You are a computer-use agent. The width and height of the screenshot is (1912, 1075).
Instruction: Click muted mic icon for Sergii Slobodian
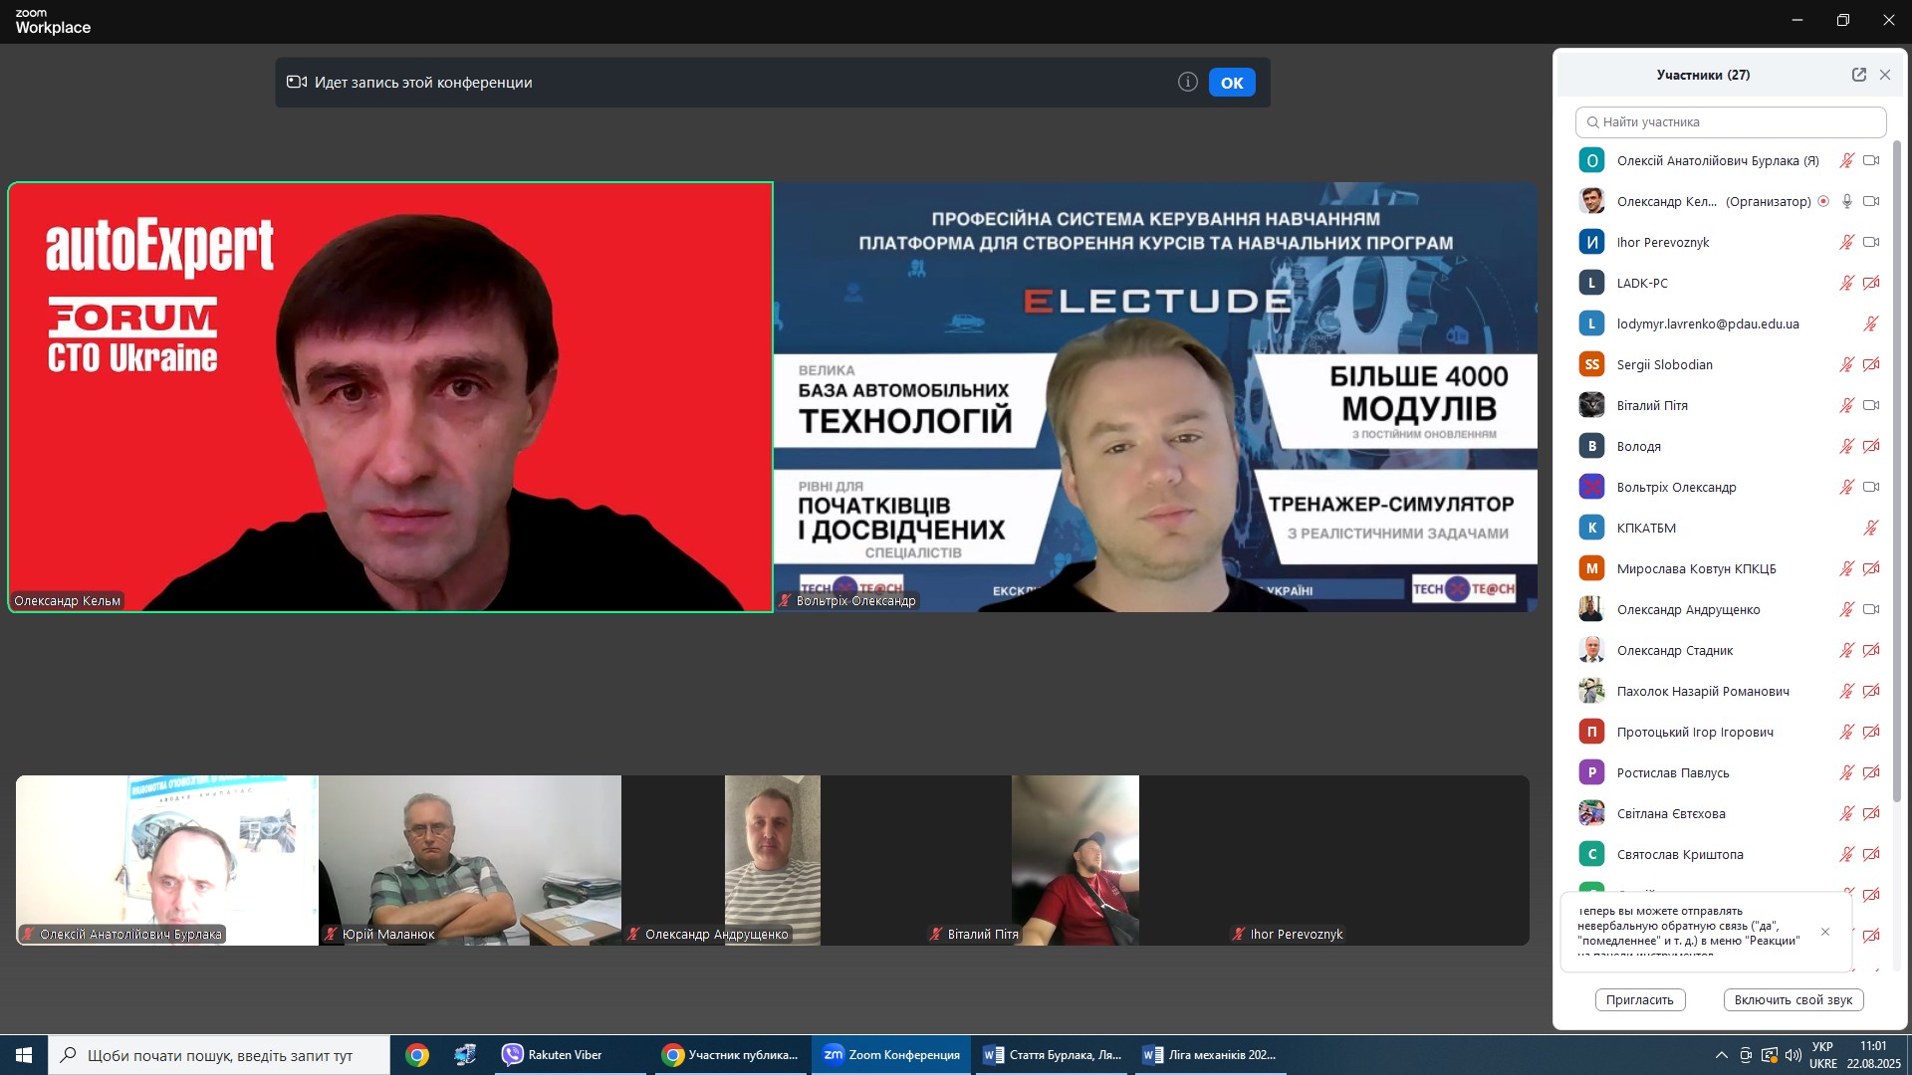1846,364
